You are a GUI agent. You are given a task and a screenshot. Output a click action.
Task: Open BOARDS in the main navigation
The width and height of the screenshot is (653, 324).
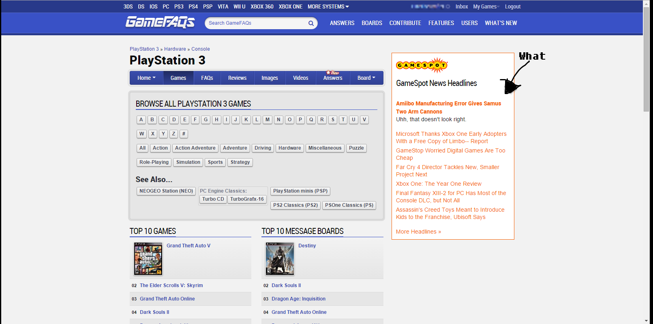pos(372,23)
